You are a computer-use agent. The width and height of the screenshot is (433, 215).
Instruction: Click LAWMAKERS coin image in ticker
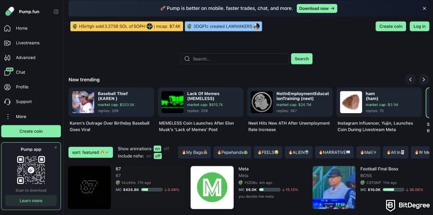click(x=256, y=27)
